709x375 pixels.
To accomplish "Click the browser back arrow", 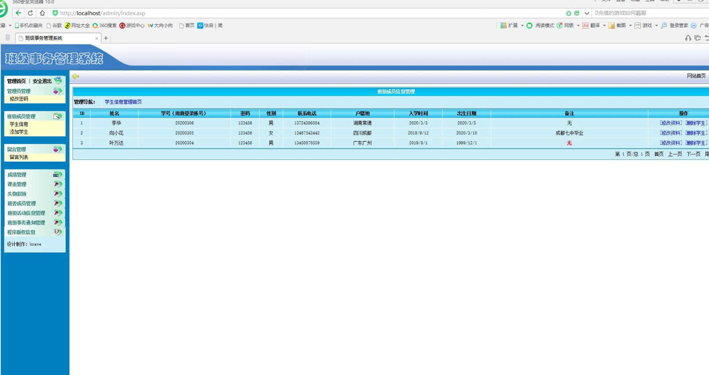I will pyautogui.click(x=19, y=13).
